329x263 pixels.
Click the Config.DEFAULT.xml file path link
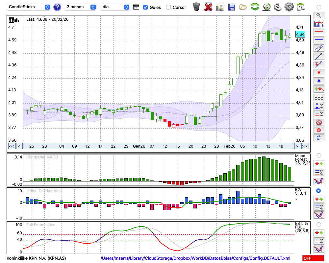click(195, 258)
